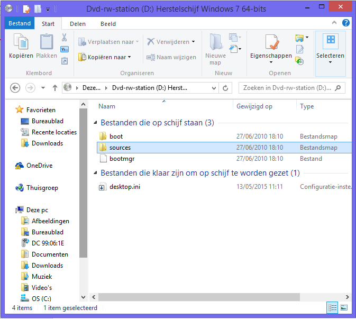Collapse the ribbon with the up chevron
This screenshot has width=356, height=319.
(x=334, y=22)
